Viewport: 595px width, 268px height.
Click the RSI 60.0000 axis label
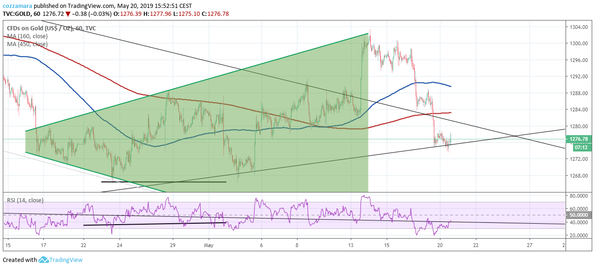tap(579, 209)
